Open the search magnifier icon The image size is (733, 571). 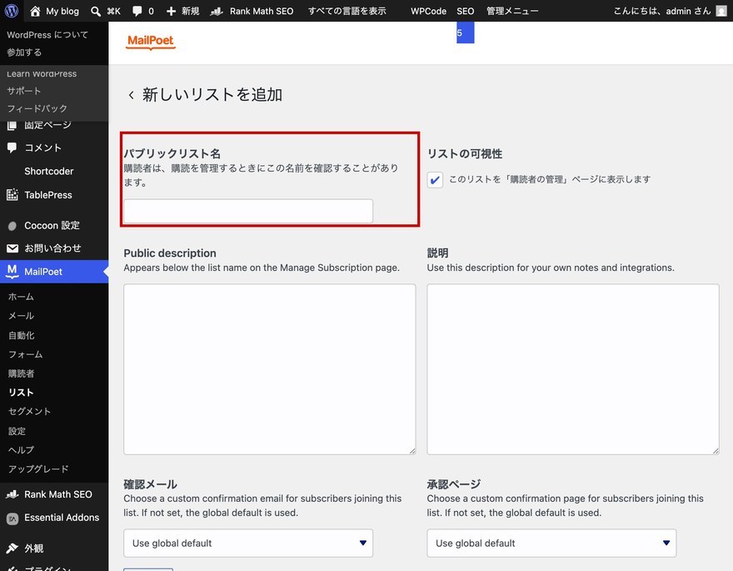point(96,11)
